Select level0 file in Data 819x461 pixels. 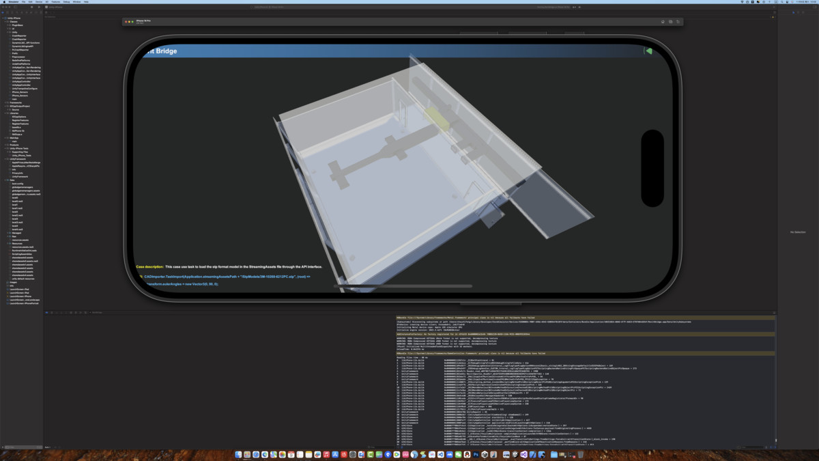click(x=14, y=198)
